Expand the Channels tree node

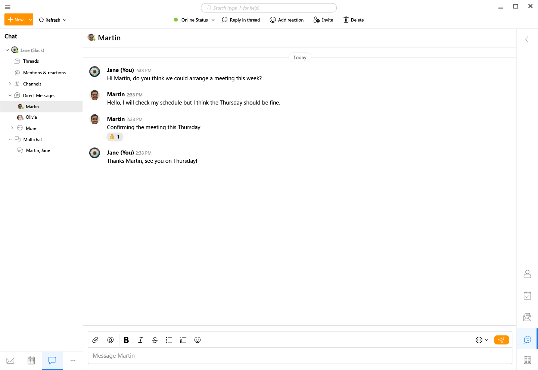pos(10,84)
